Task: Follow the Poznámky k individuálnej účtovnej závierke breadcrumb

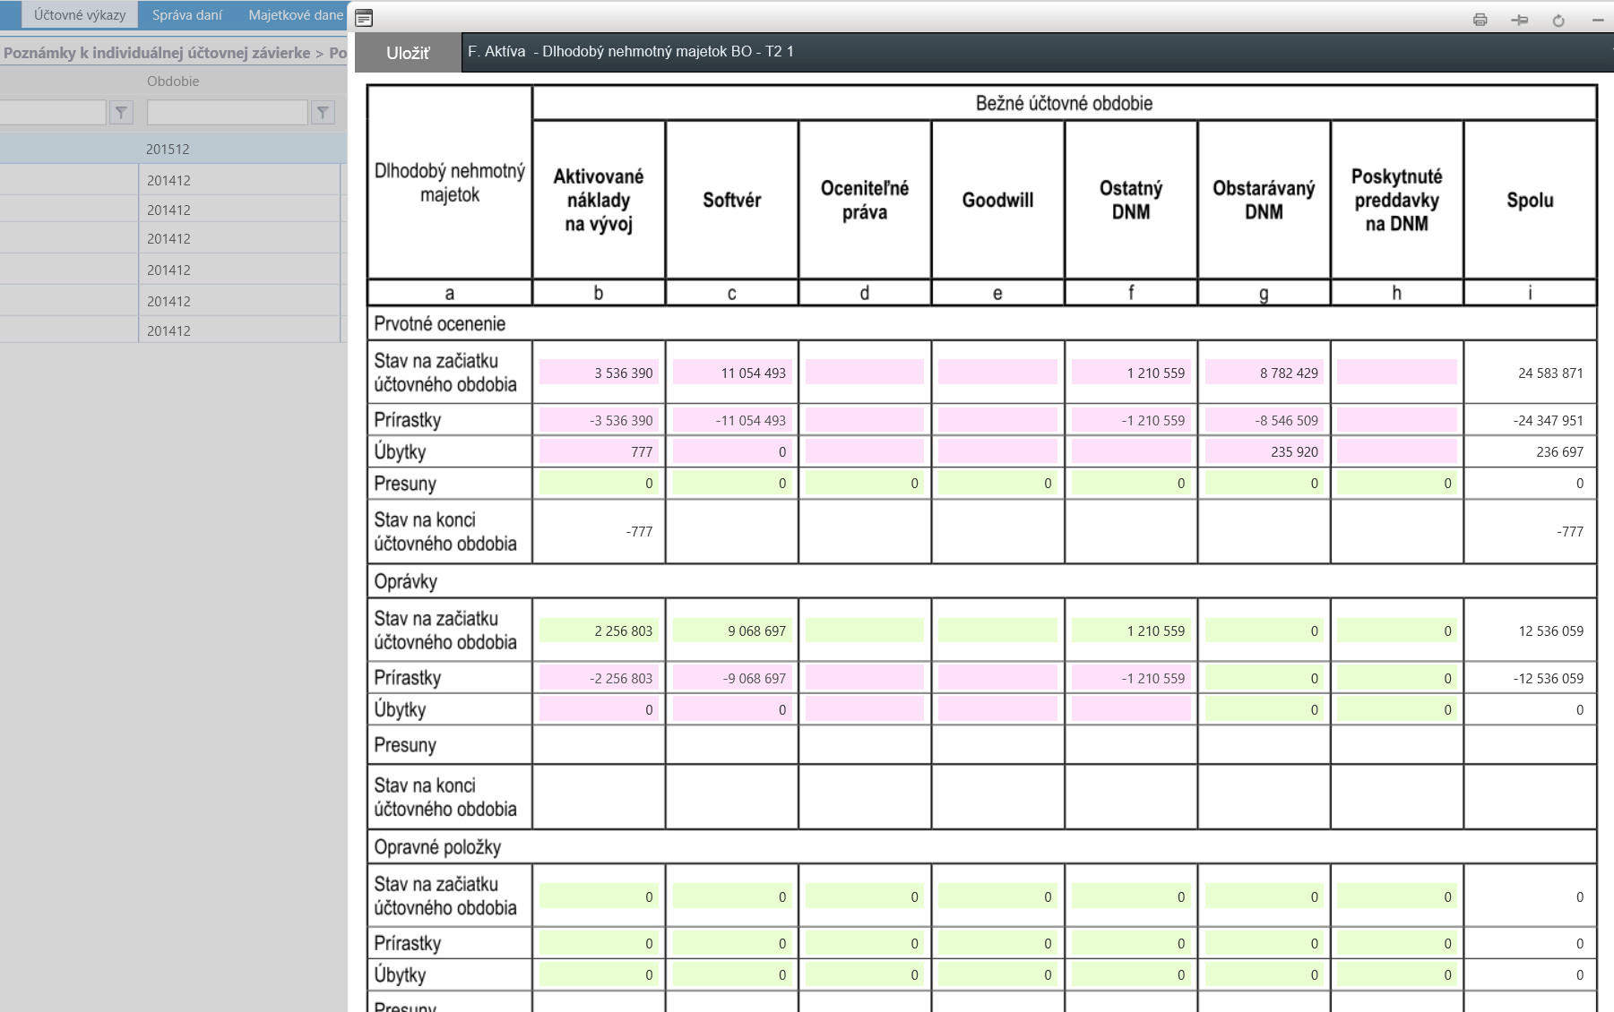Action: coord(157,53)
